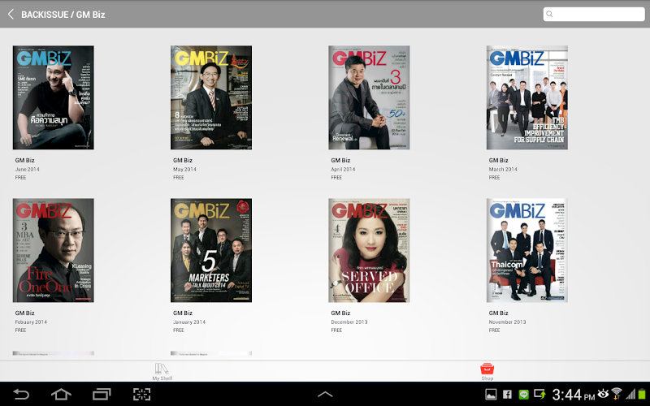
Task: Select the March 2014 issue cover
Action: pyautogui.click(x=526, y=97)
